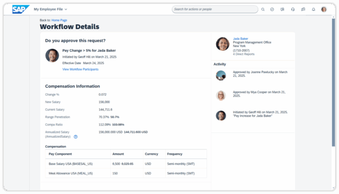Click the magnifier search icon
Viewport: 339px width, 194px height.
(x=263, y=10)
